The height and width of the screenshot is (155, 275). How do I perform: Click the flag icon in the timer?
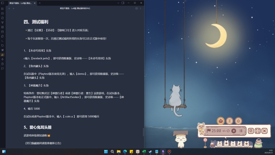[x=209, y=131]
